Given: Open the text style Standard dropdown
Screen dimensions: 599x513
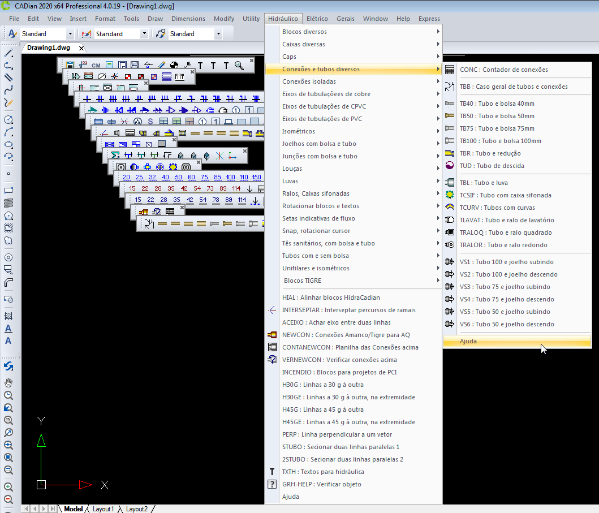Looking at the screenshot, I should point(70,34).
